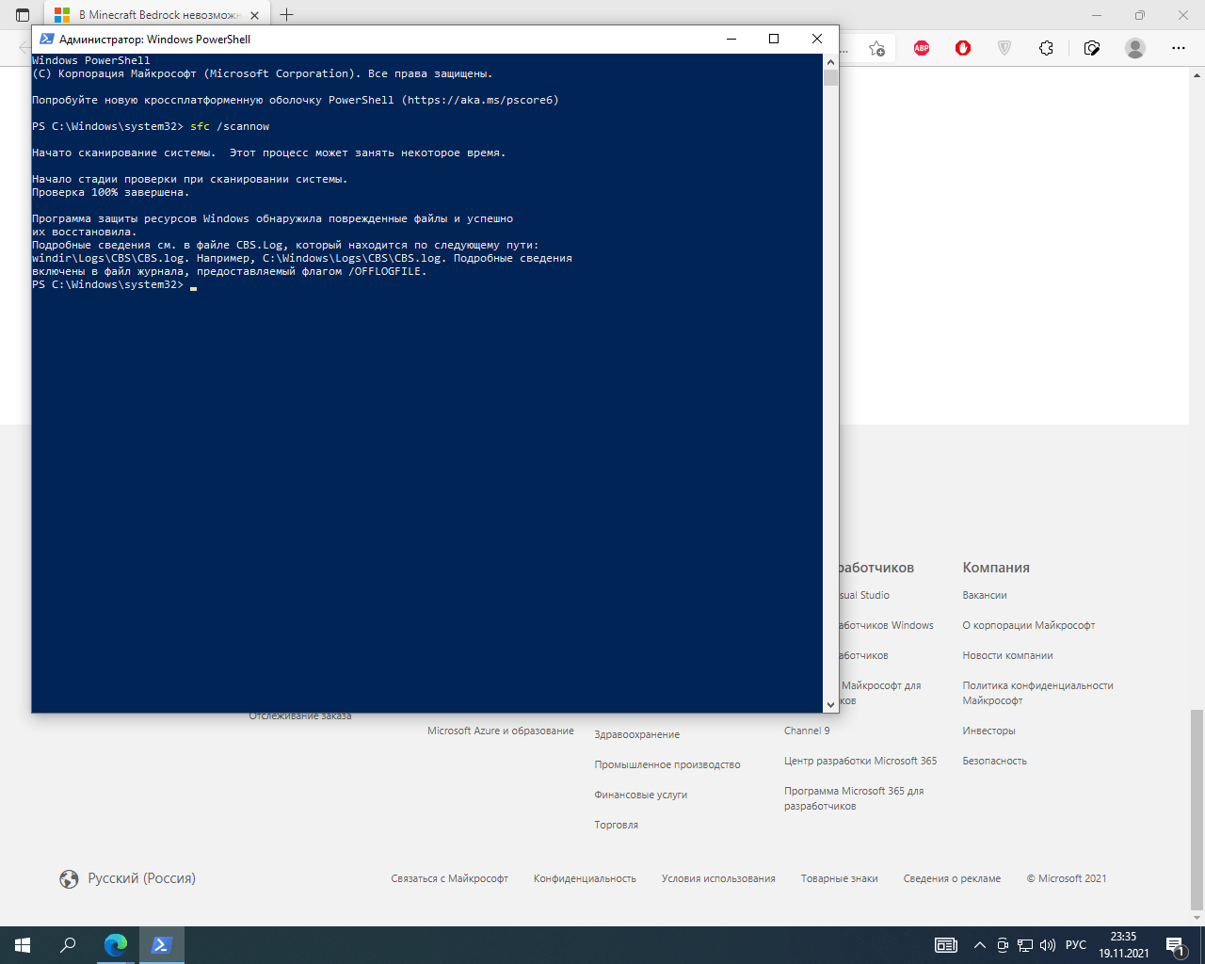Open clock and calendar 23:35

(1123, 945)
